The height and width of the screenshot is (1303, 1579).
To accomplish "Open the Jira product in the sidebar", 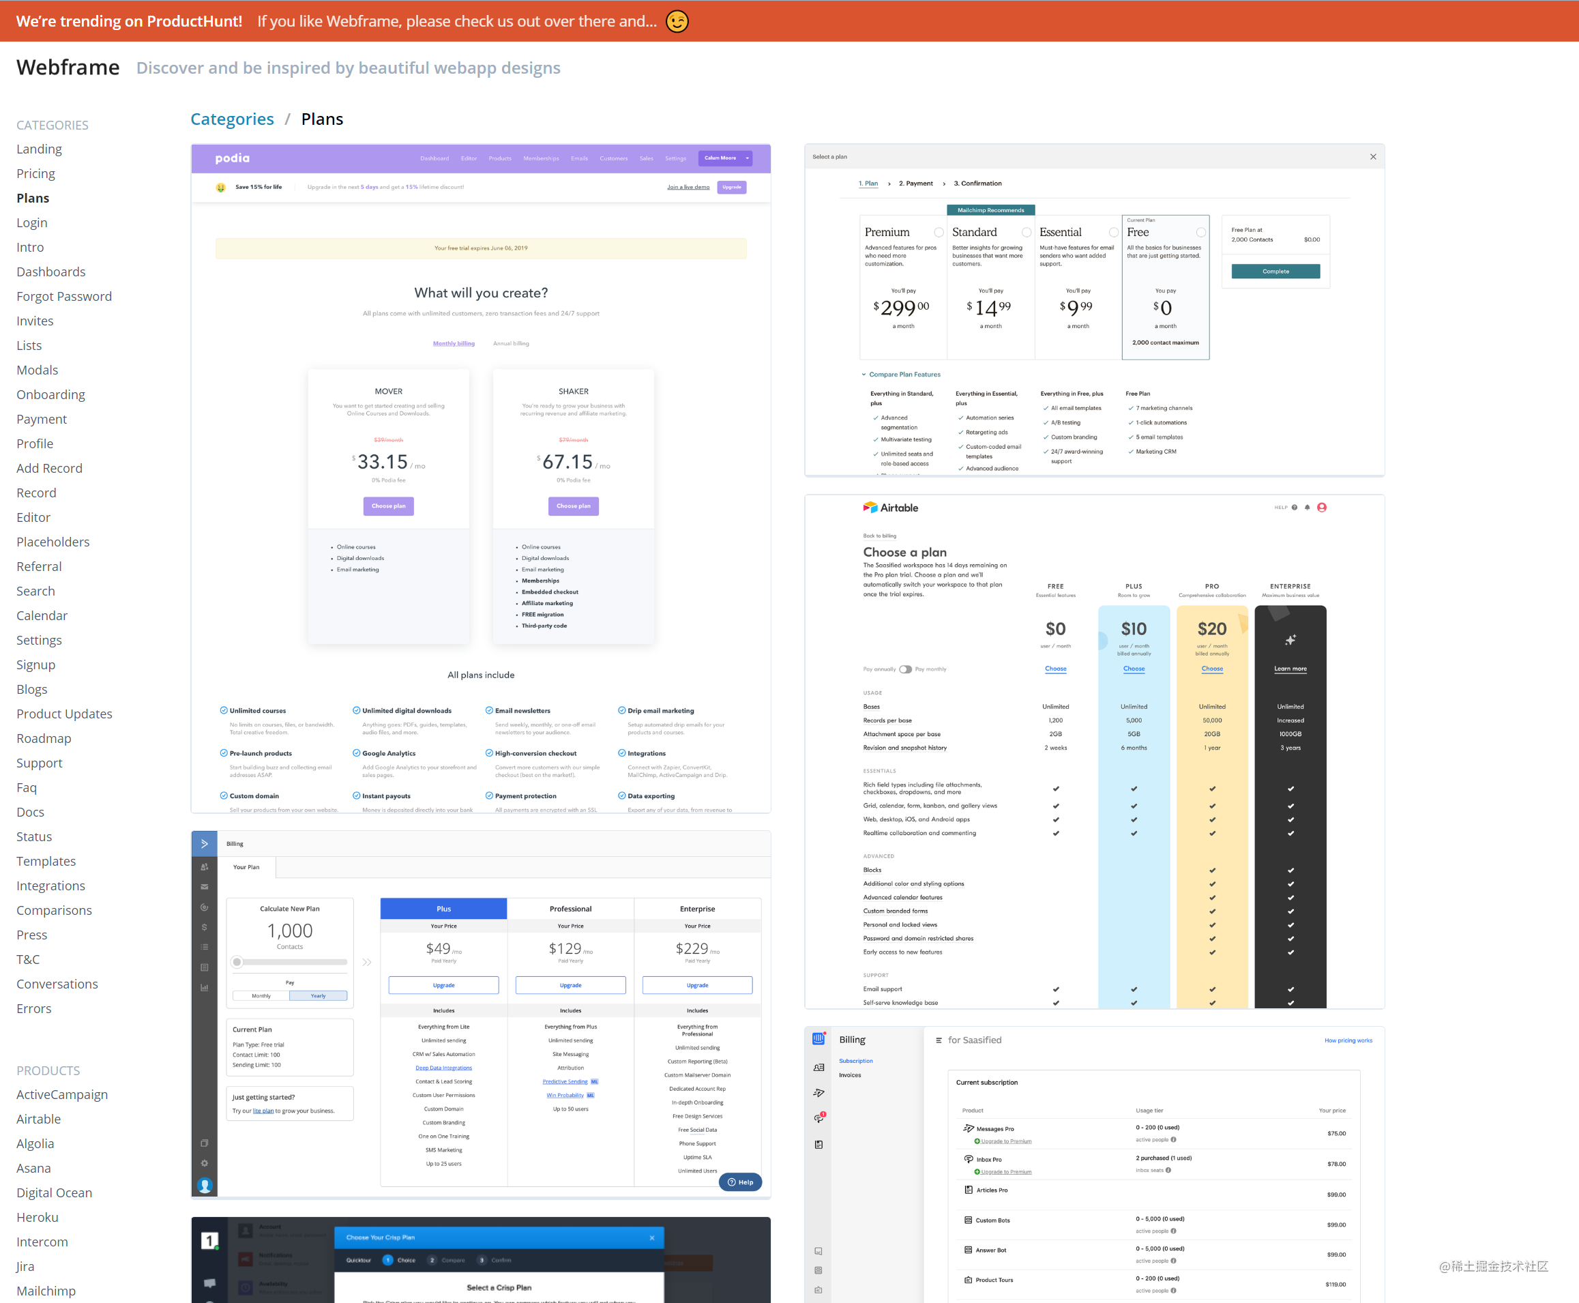I will (x=25, y=1266).
